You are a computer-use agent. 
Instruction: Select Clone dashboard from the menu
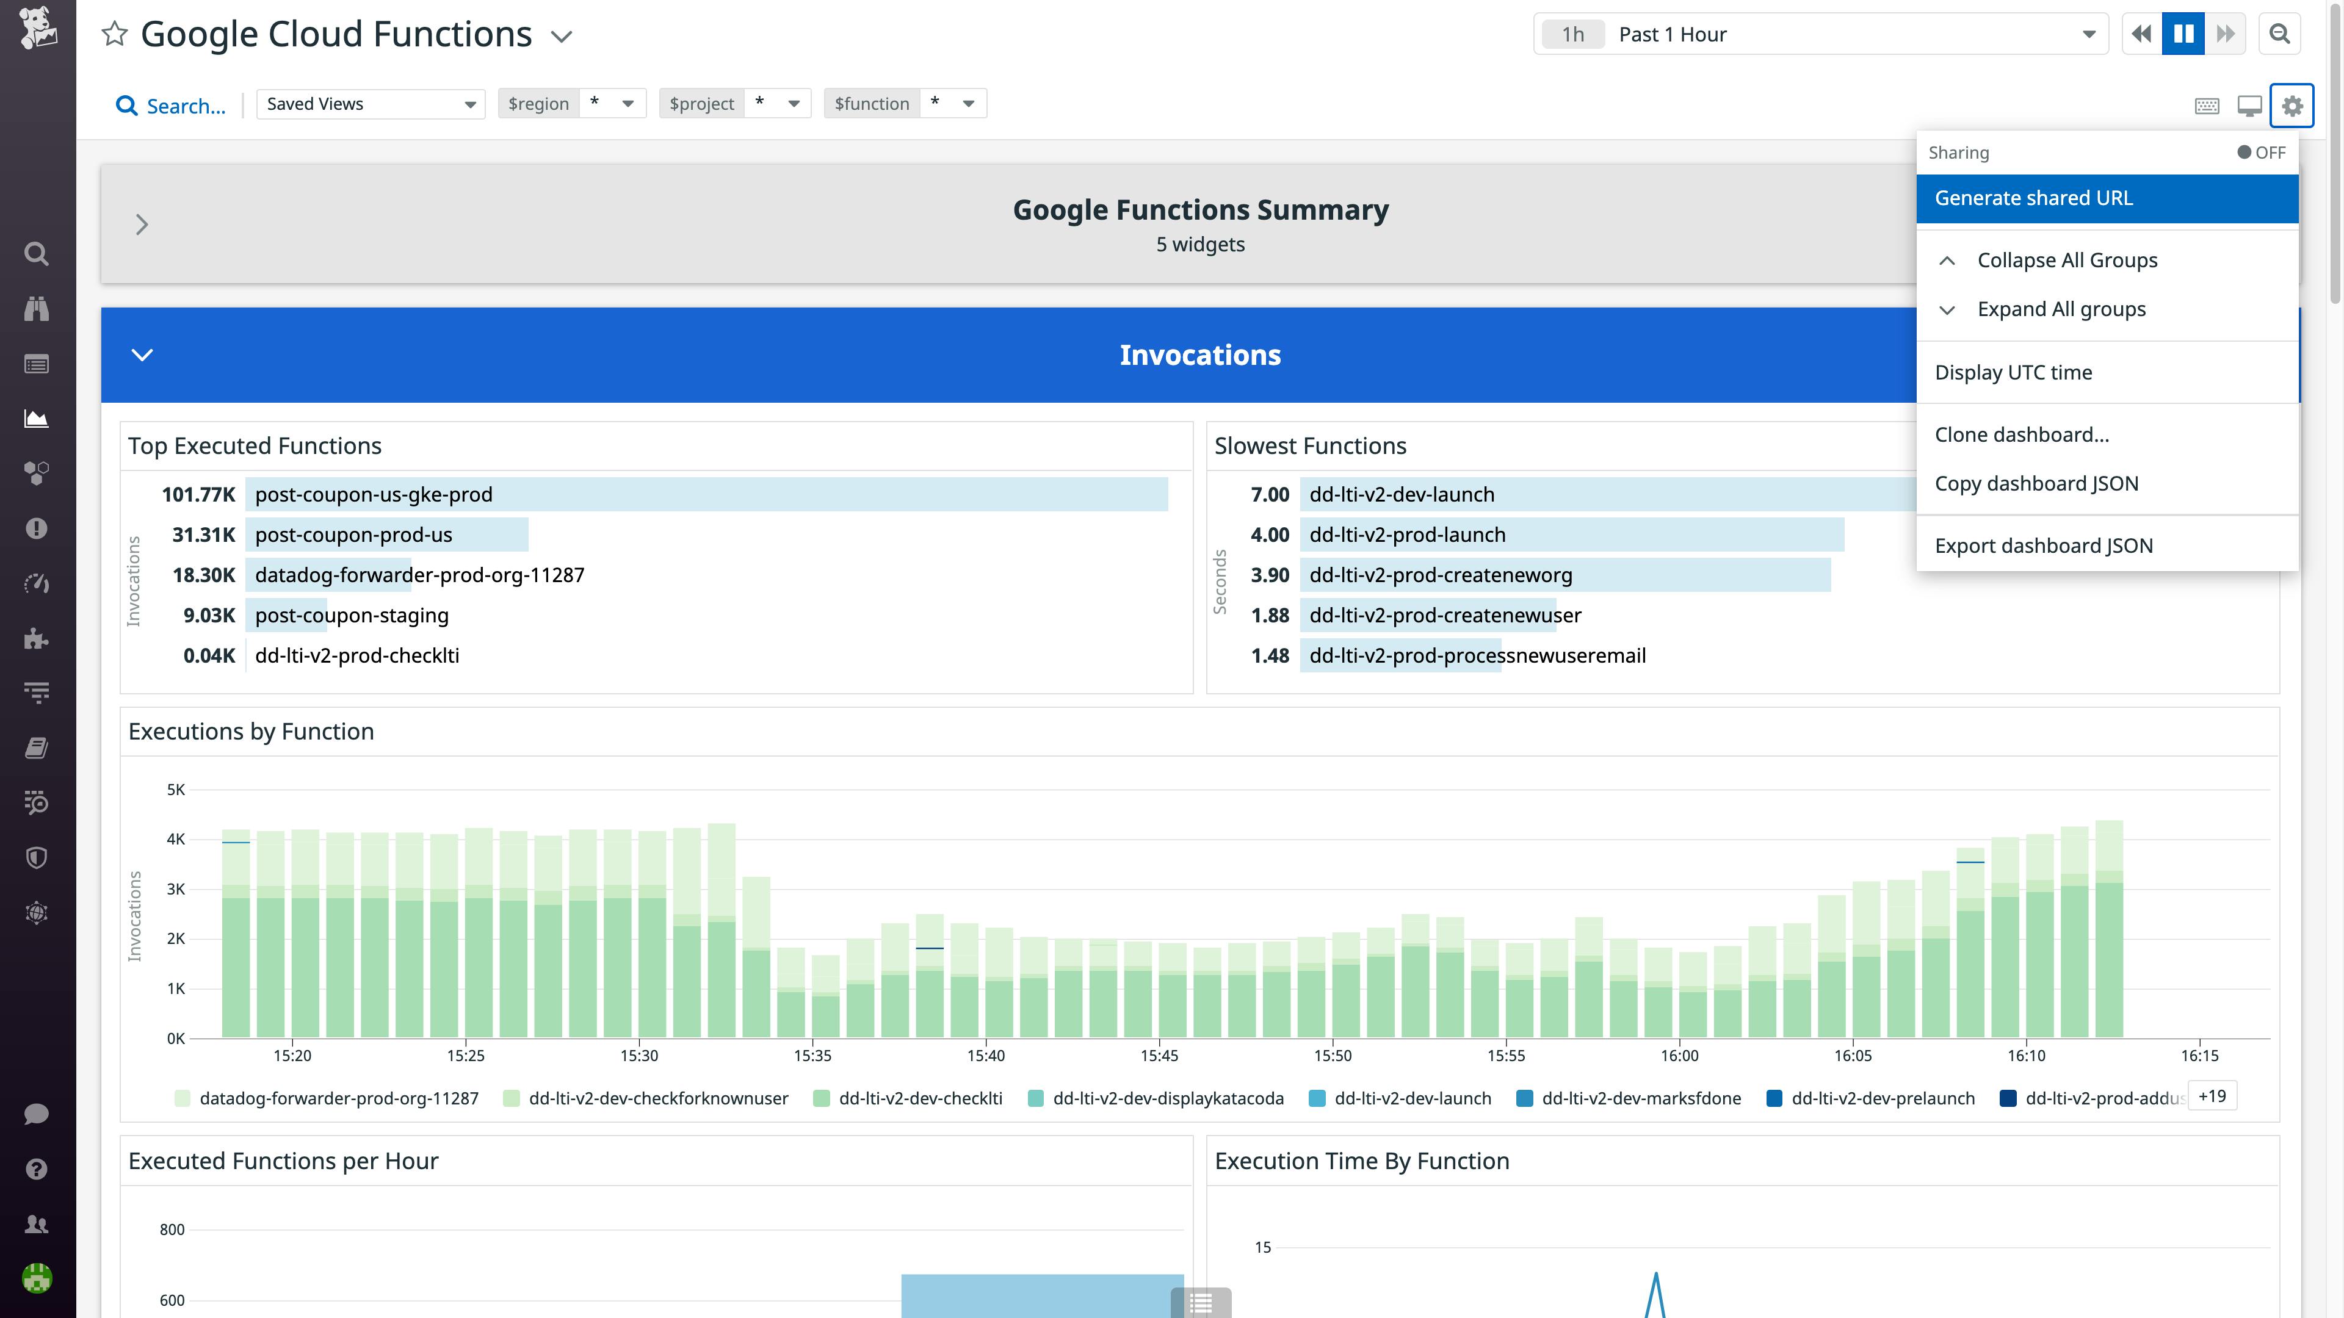(2023, 434)
